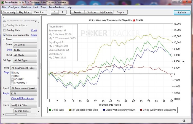Click sidebar vertical scrollbar up arrow
193x124 pixels.
(x=39, y=22)
